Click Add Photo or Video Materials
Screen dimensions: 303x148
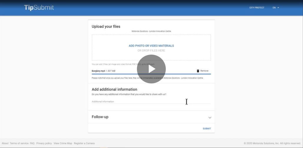coord(151,46)
